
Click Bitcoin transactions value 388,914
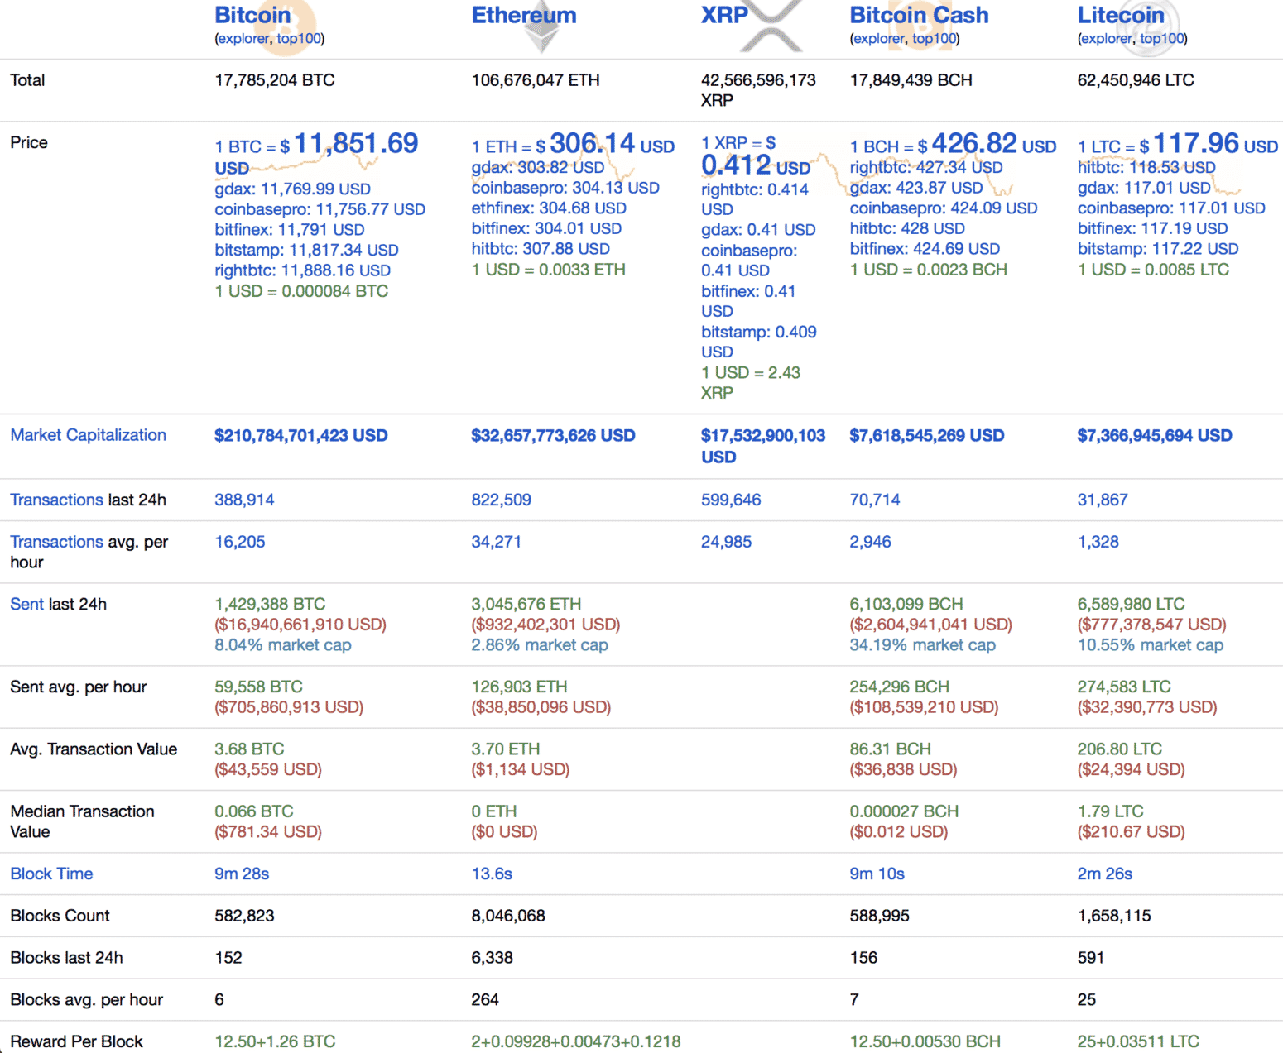tap(244, 500)
